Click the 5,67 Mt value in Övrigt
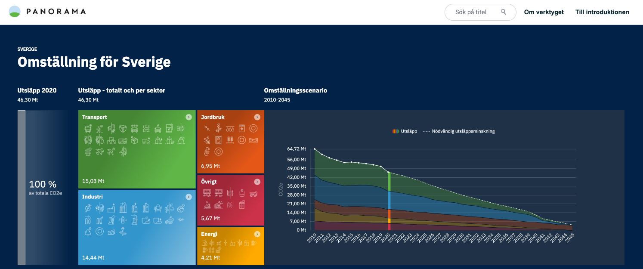This screenshot has width=643, height=269. (x=210, y=218)
